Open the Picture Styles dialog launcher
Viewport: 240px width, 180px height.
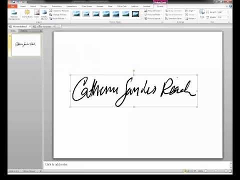(162, 22)
